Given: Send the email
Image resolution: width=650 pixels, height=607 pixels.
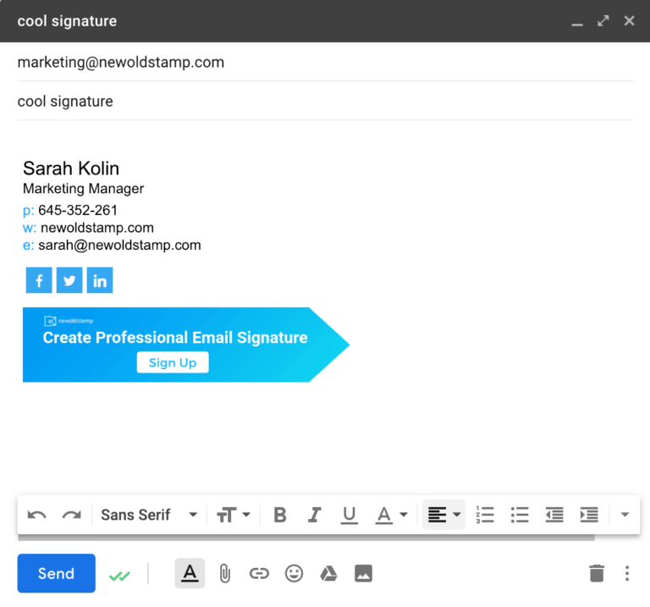Looking at the screenshot, I should (x=56, y=573).
